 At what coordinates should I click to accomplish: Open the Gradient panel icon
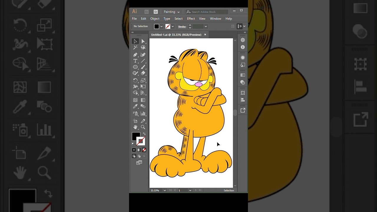[x=243, y=75]
